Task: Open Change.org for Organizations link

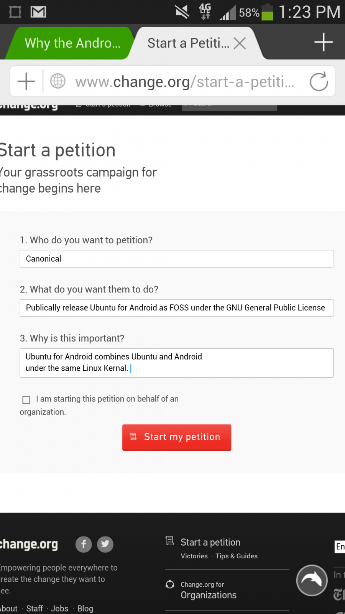Action: tap(208, 590)
